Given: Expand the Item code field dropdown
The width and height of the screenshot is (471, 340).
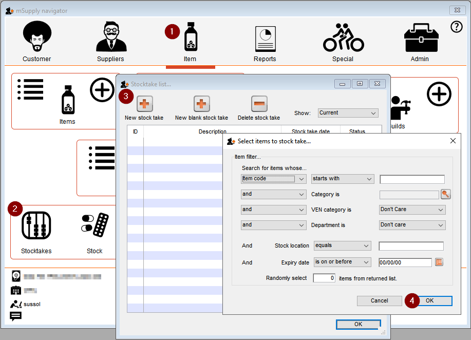Looking at the screenshot, I should click(x=274, y=179).
